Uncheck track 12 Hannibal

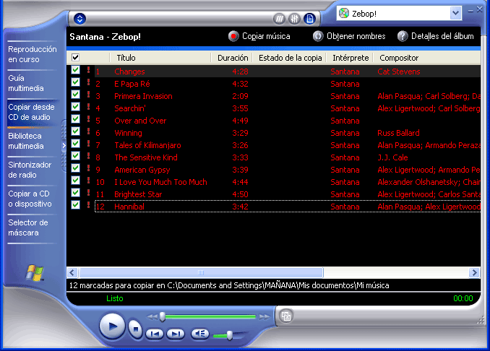pyautogui.click(x=75, y=205)
